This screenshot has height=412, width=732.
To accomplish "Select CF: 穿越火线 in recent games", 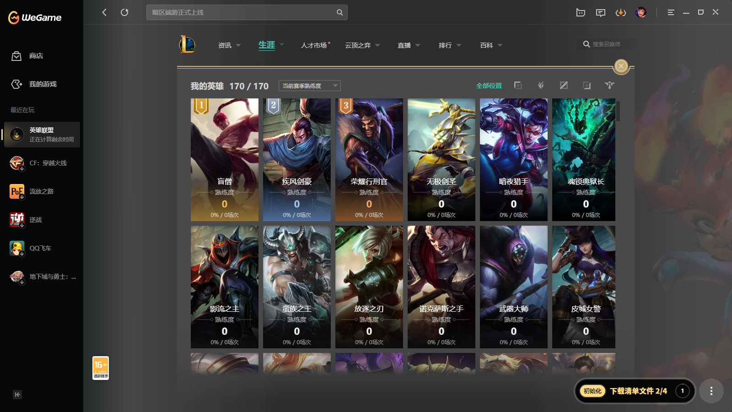I will [42, 163].
